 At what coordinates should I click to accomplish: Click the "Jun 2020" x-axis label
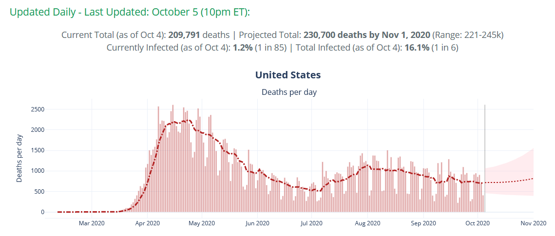257,223
